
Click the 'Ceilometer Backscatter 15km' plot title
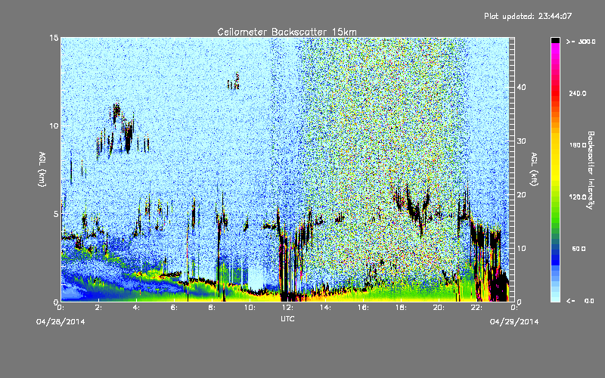(287, 32)
